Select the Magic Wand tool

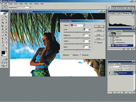point(6,20)
